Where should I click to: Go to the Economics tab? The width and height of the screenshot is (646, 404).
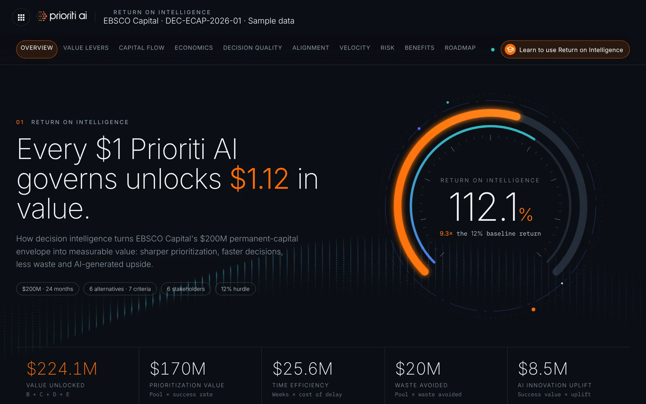point(194,48)
